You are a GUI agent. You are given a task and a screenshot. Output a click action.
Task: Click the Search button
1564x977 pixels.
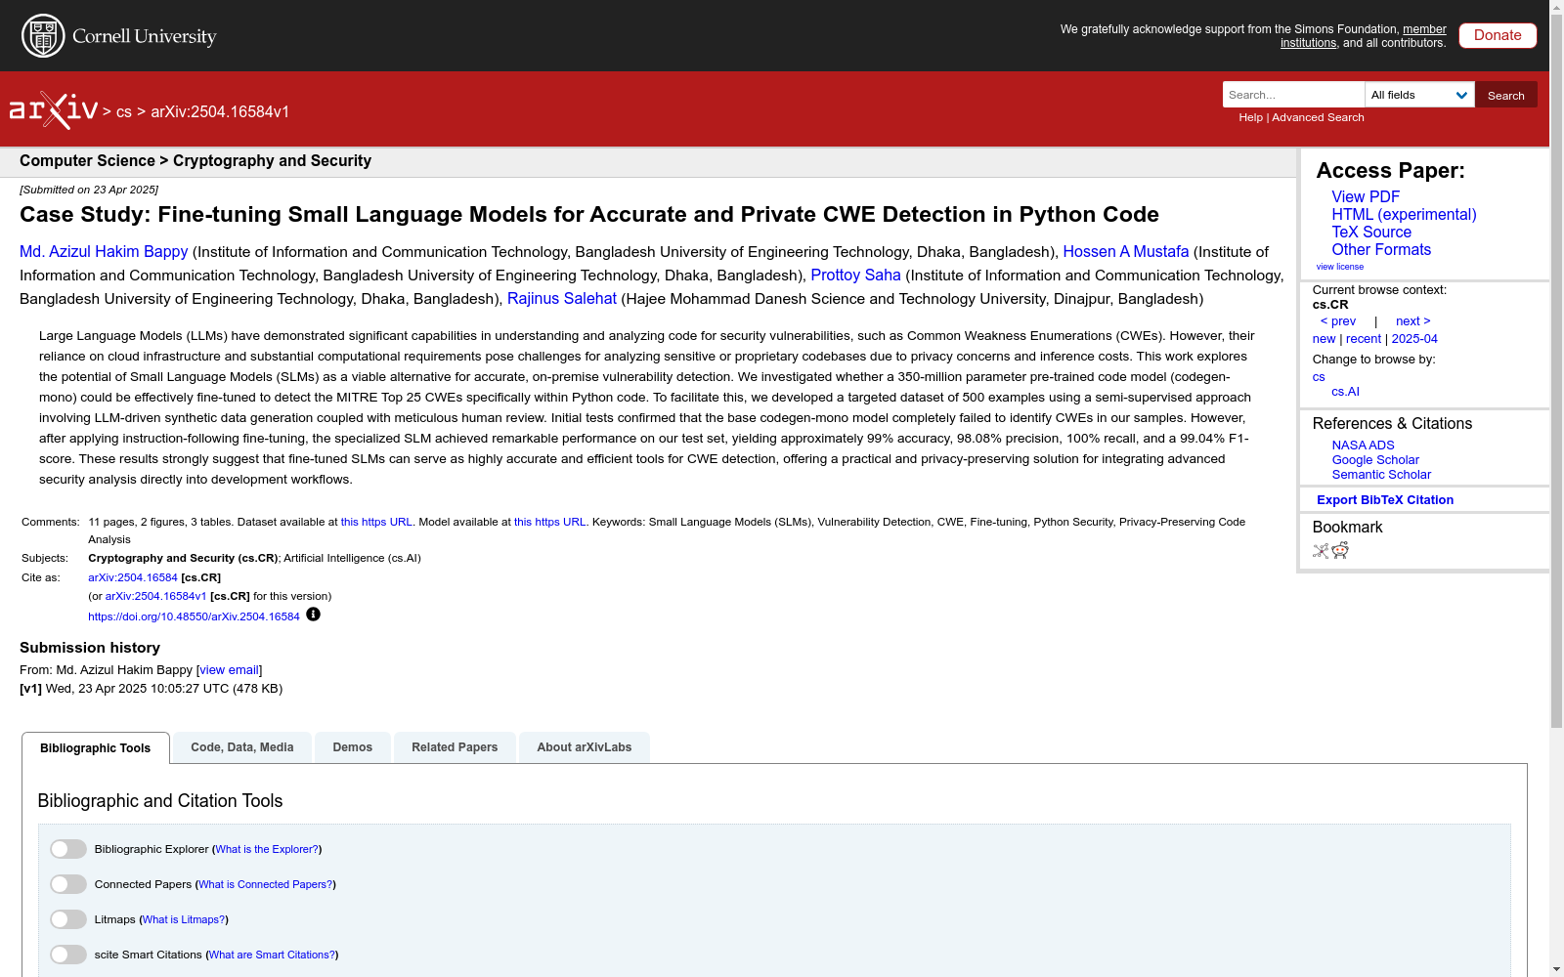(1506, 95)
